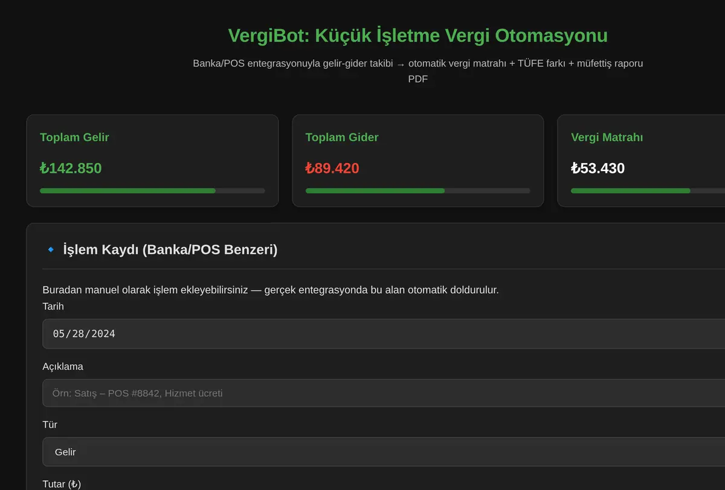
Task: Click the Tutar (₺) field label
Action: coord(62,484)
